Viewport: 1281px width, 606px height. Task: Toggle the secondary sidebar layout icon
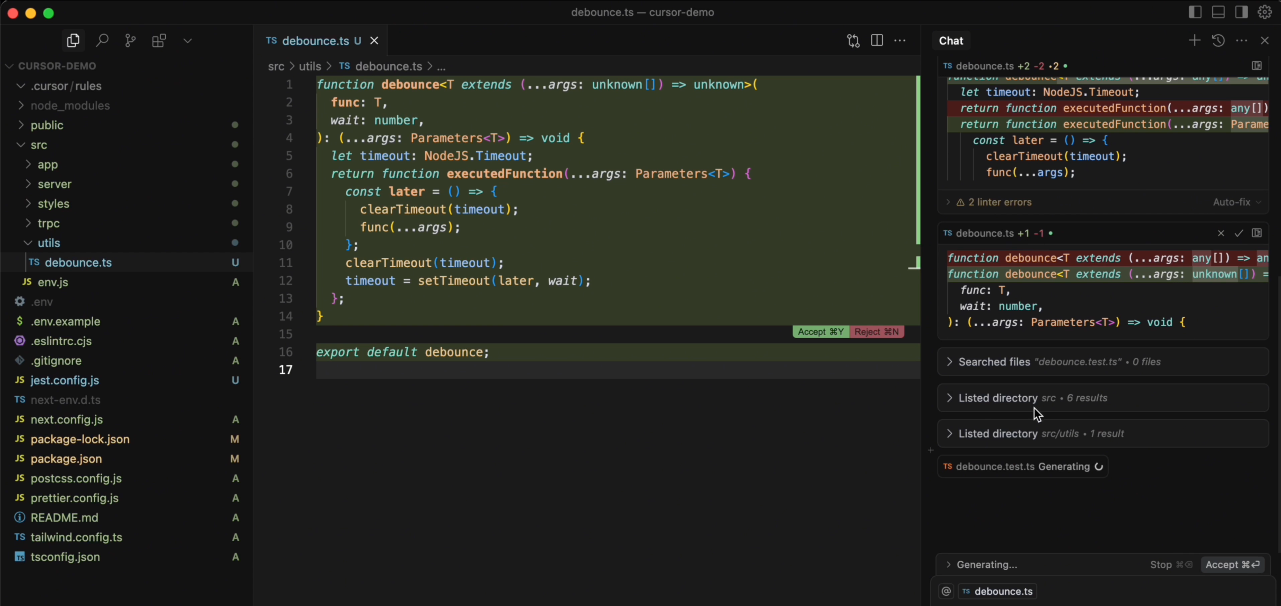point(1241,12)
